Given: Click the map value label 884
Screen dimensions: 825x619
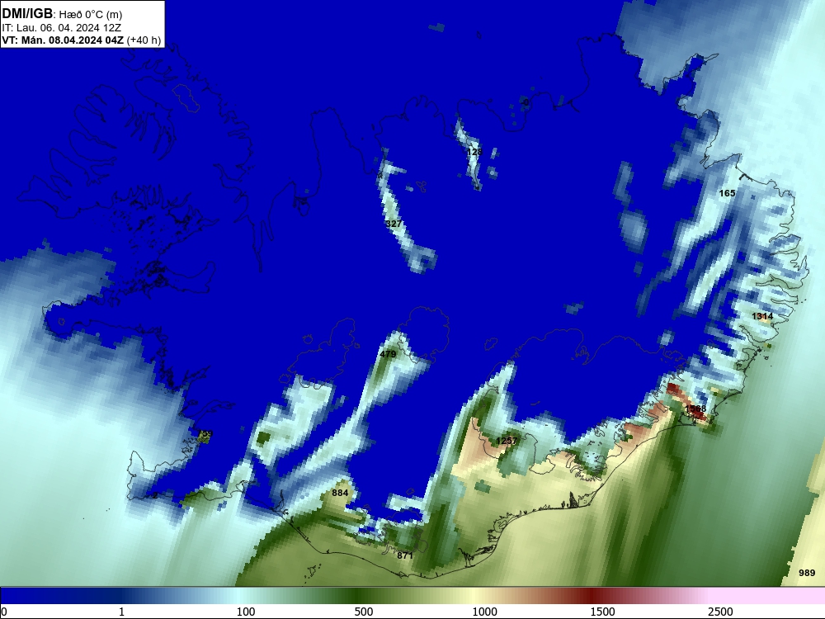Looking at the screenshot, I should pyautogui.click(x=340, y=493).
